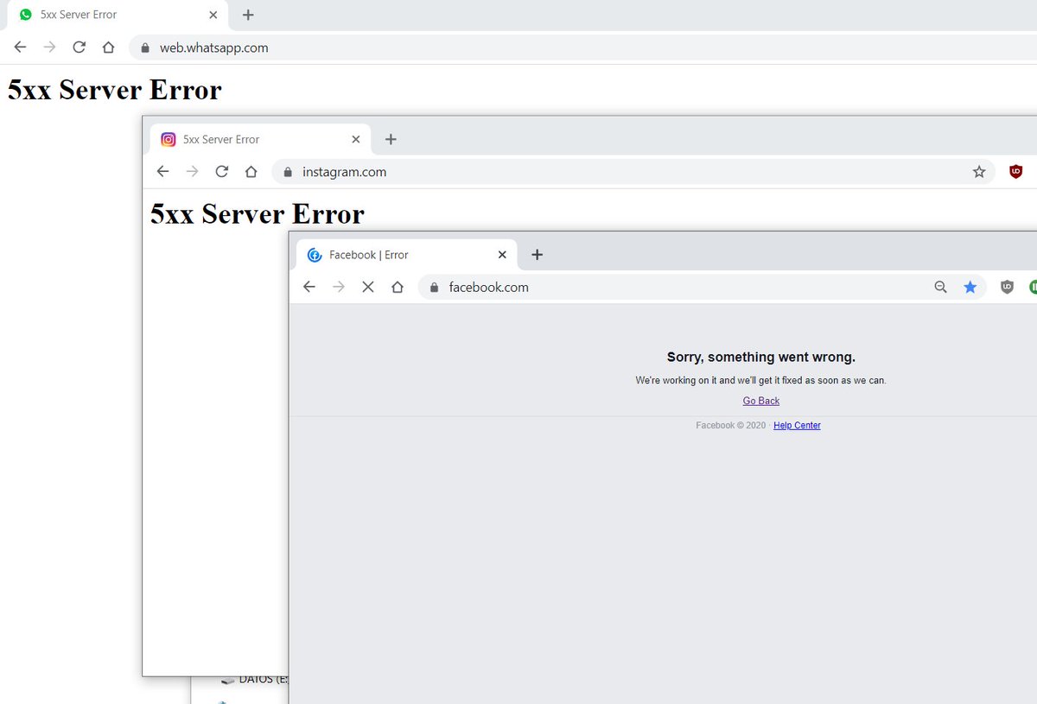Select the WhatsApp 5xx Server Error tab
Viewport: 1037px width, 704px height.
[118, 15]
